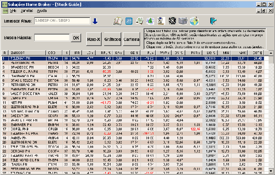This screenshot has height=175, width=275.
Task: Click the exit door toolbar icon
Action: [213, 21]
